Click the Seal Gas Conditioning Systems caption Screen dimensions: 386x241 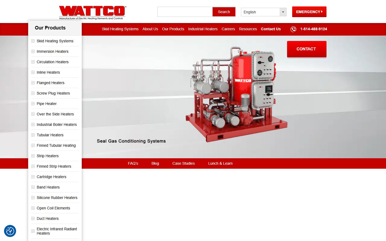tap(131, 141)
